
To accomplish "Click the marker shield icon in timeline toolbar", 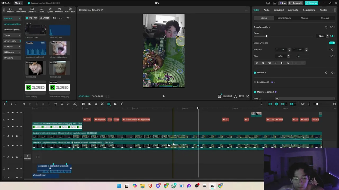I will point(62,104).
